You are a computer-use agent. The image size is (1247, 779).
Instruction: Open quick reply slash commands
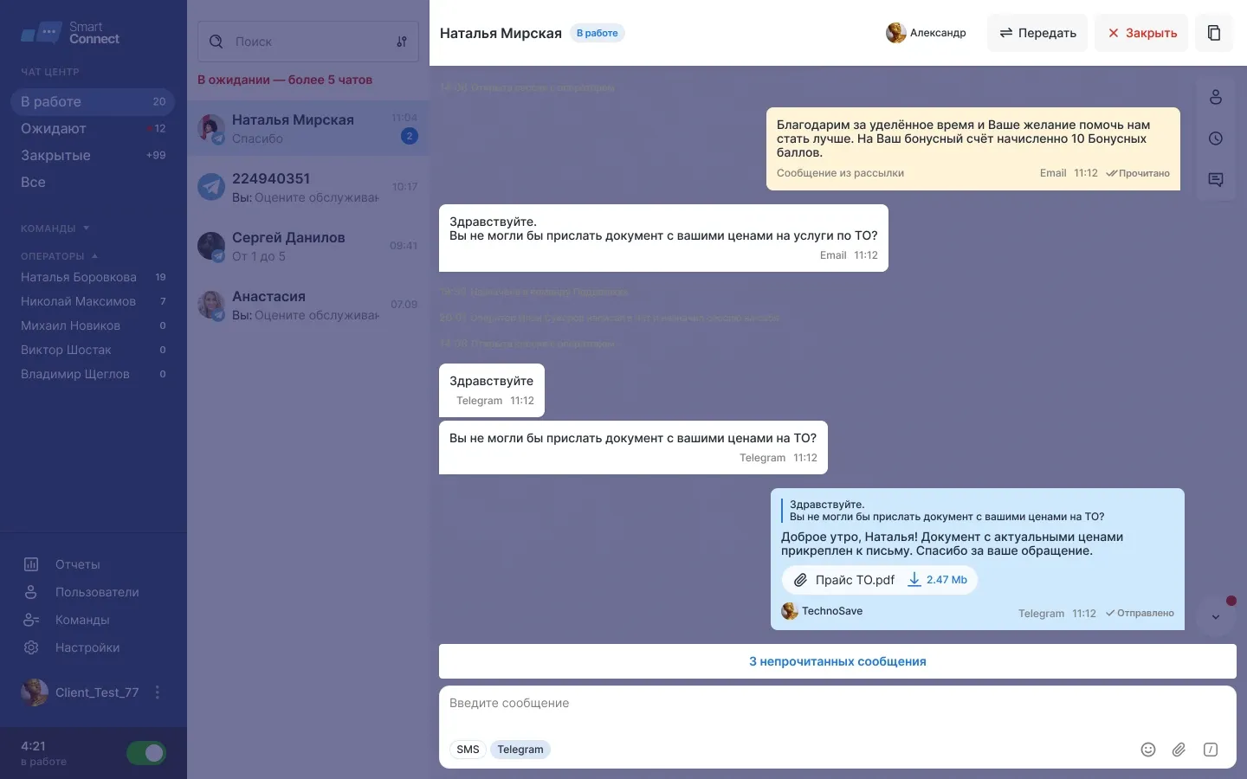coord(1210,750)
